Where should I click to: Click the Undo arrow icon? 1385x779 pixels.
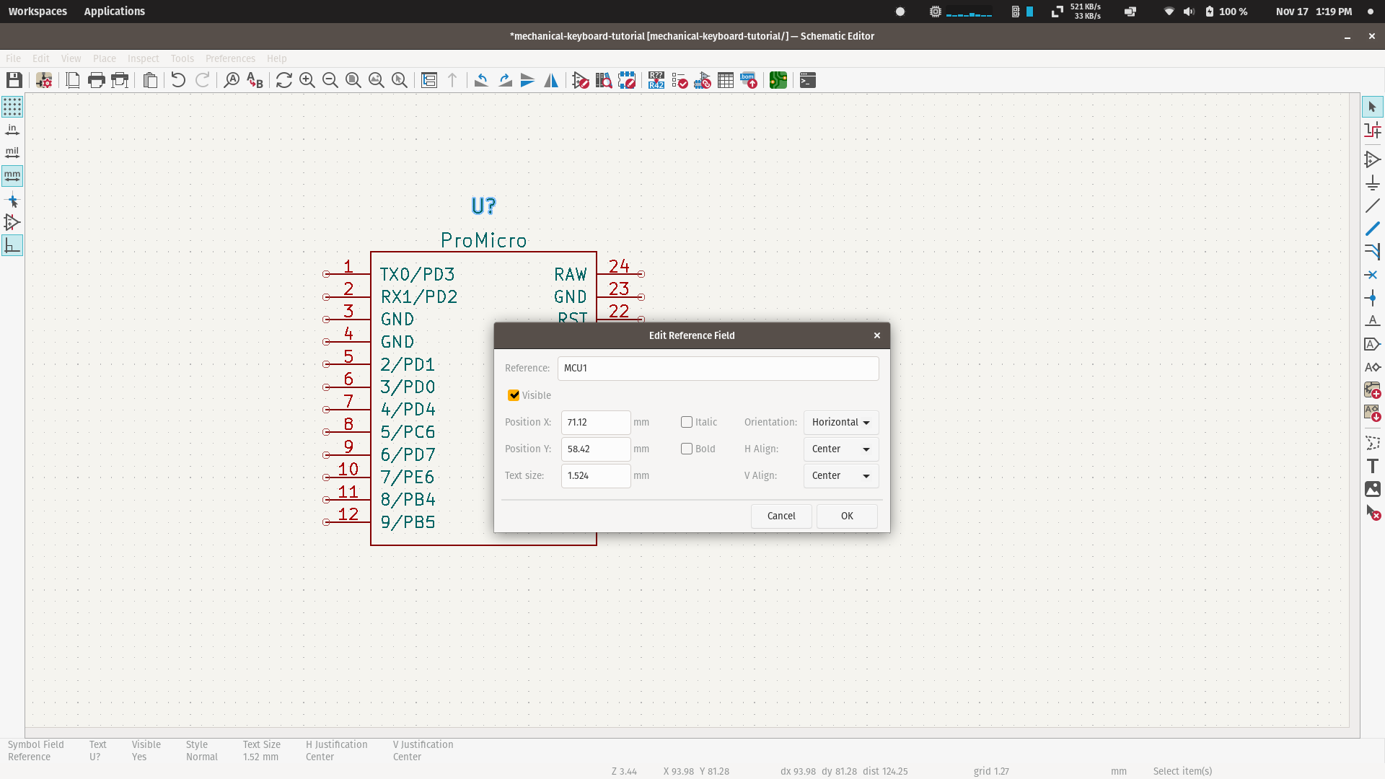tap(178, 80)
